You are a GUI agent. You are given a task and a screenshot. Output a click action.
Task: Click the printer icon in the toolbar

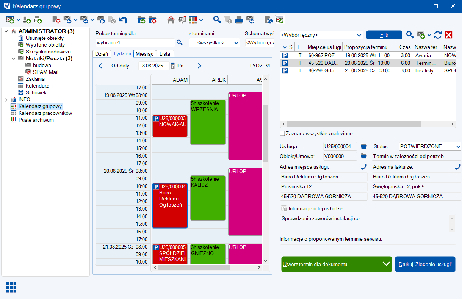[239, 20]
